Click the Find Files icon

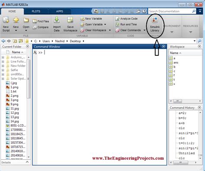pos(35,21)
